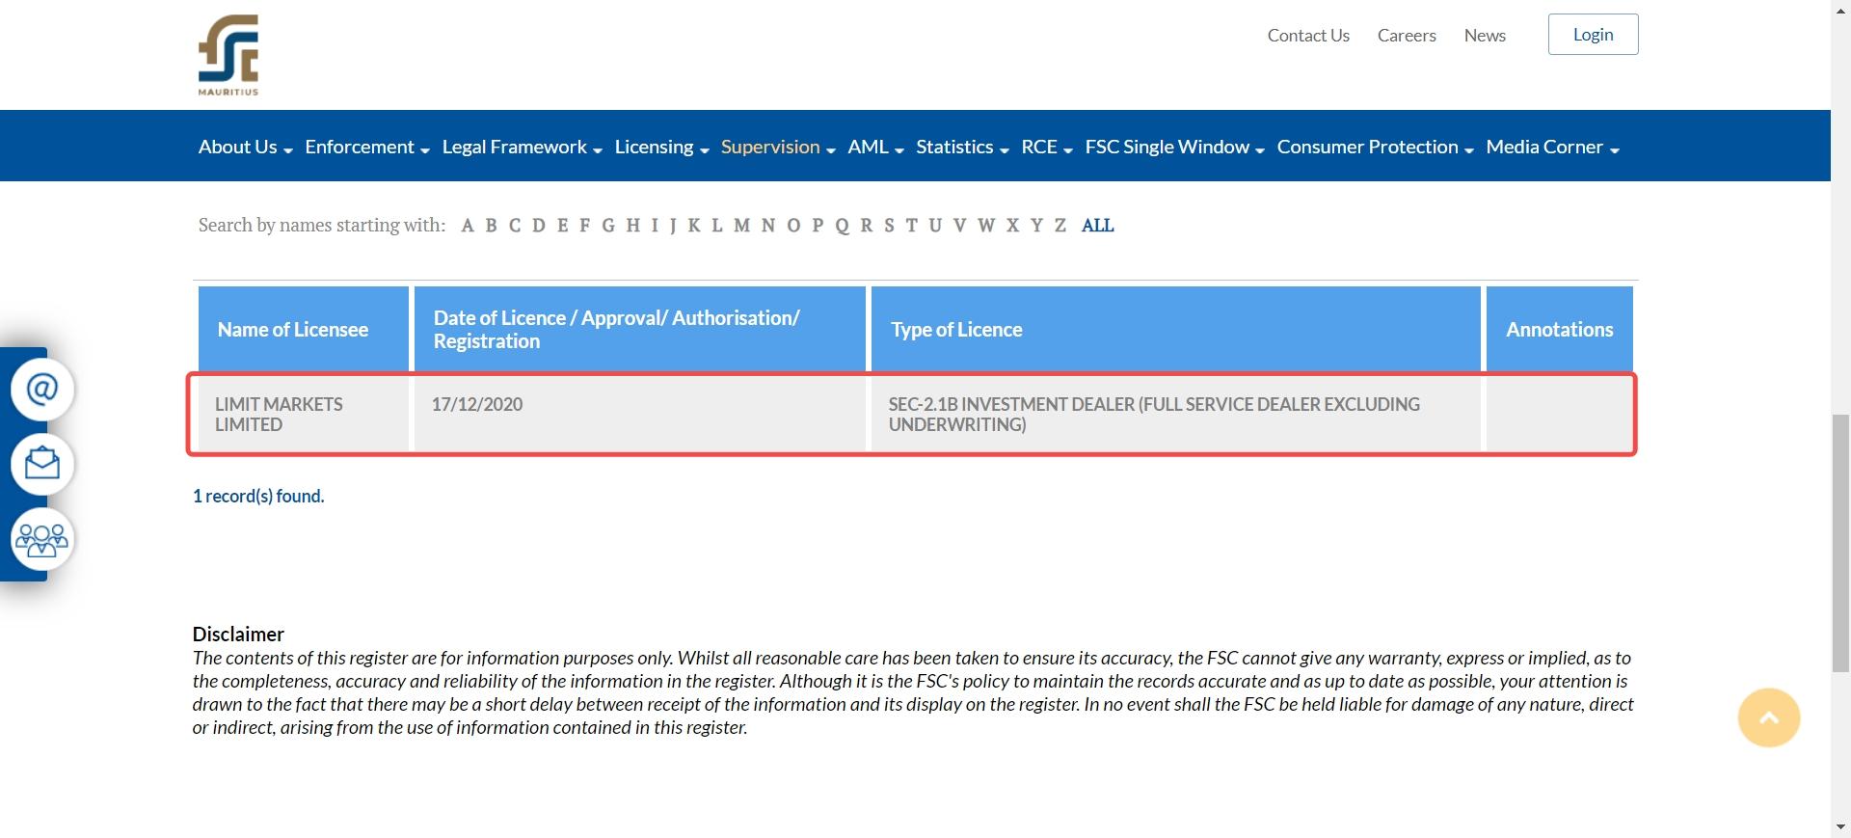Select the 17/12/2020 date cell
1851x838 pixels.
[640, 415]
